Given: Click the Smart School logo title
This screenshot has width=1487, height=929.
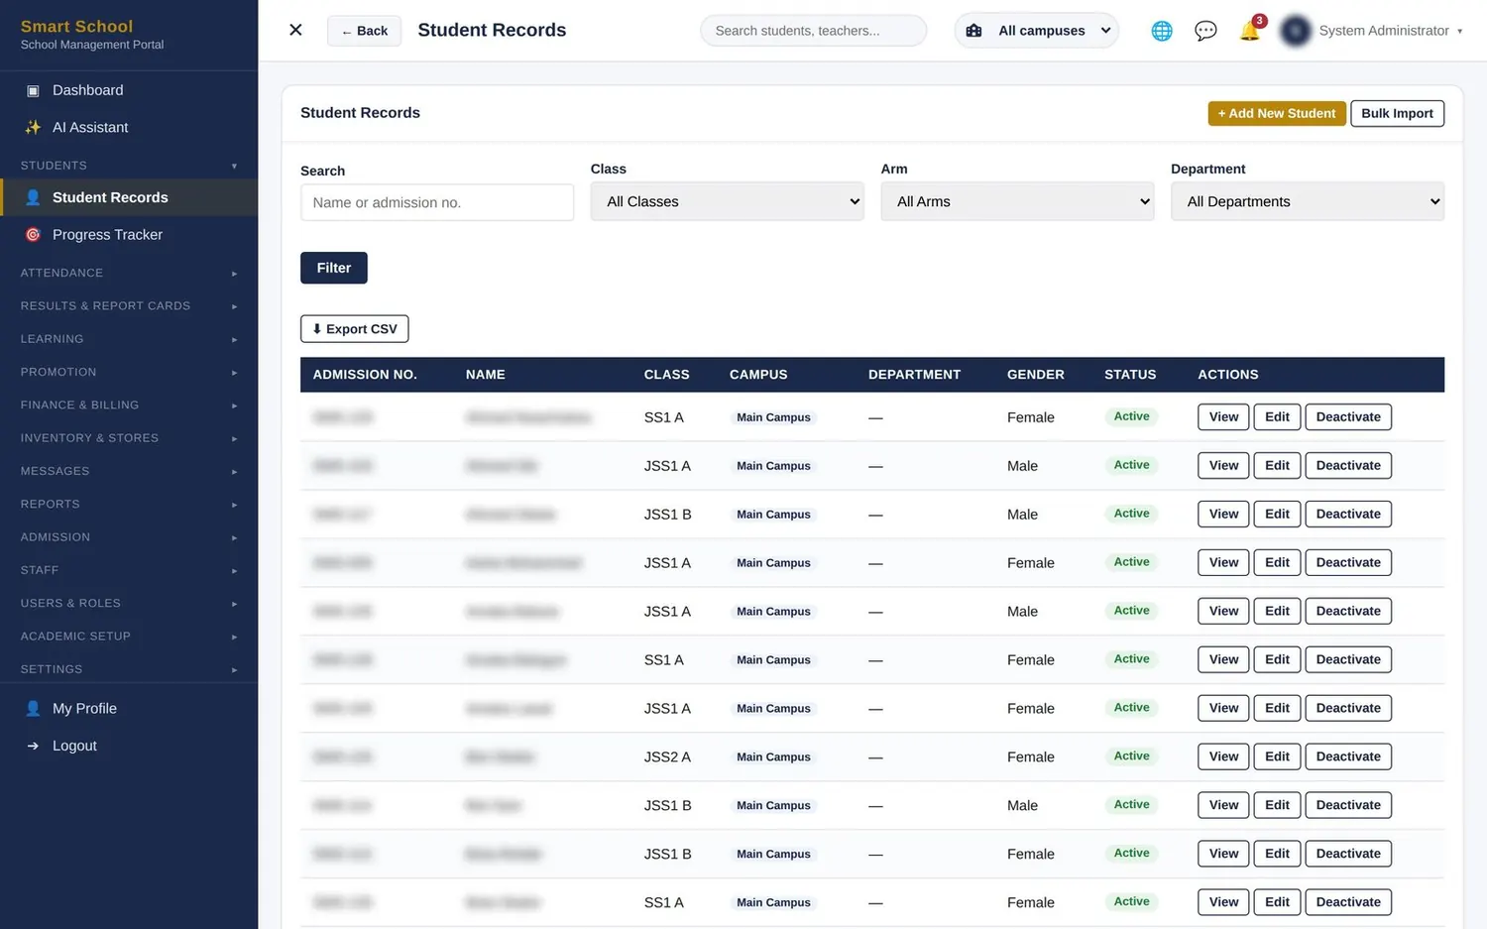Looking at the screenshot, I should [76, 27].
